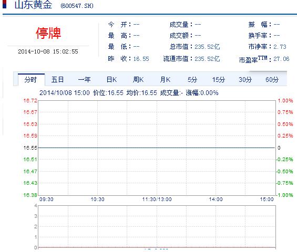This screenshot has height=252, width=297.
Task: Click the 11:30/13:00 time axis label
Action: 157,199
